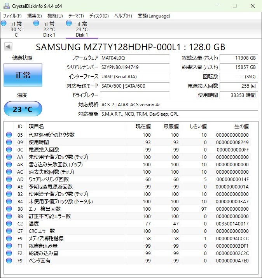Click the 生の値 column header

click(230, 127)
